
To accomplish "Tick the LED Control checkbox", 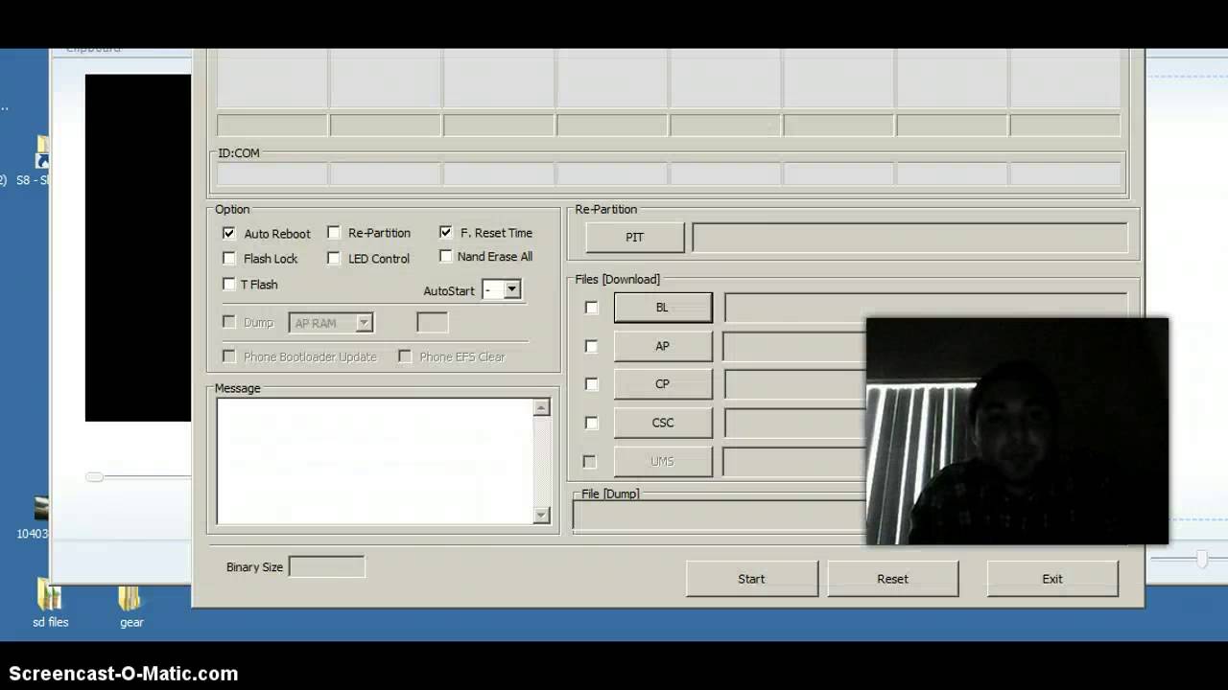I will coord(333,258).
